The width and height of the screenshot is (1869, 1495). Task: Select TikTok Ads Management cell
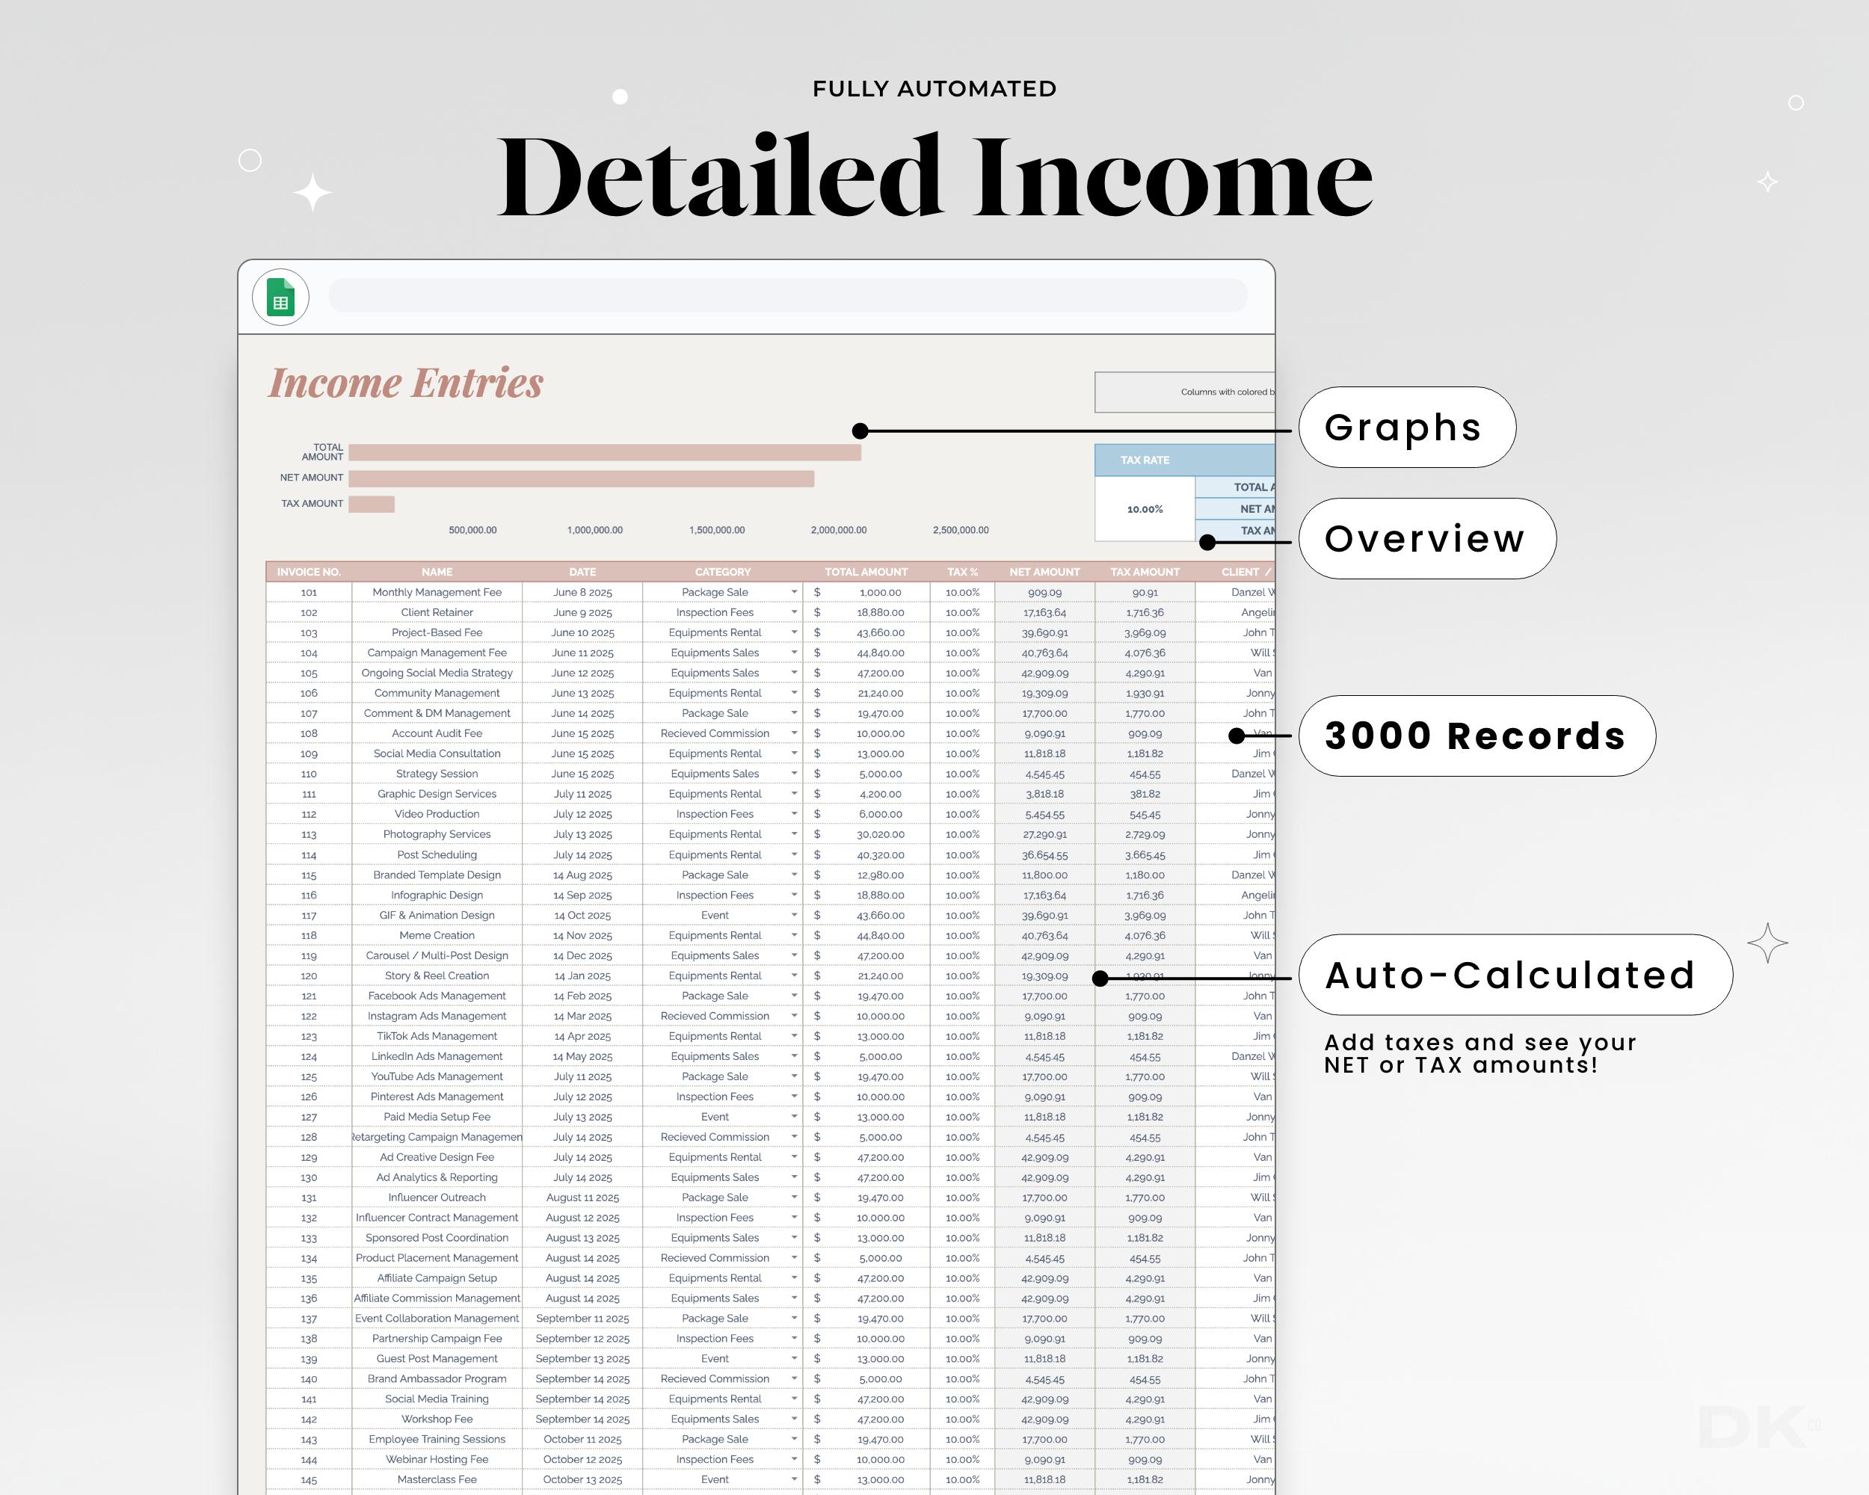click(x=437, y=1036)
